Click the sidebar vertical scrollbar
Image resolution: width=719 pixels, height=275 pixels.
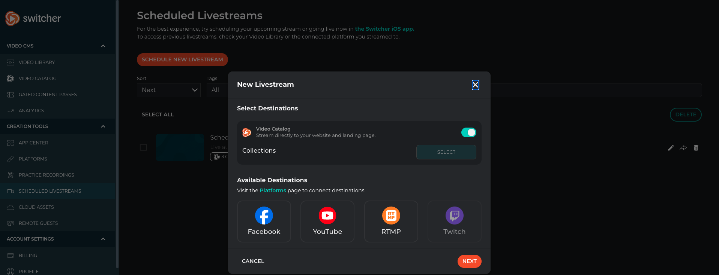[117, 134]
